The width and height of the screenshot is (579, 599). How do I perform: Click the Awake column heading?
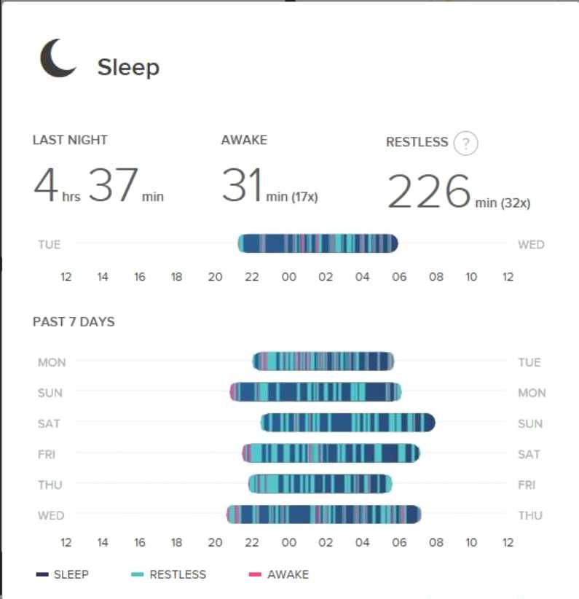tap(244, 140)
